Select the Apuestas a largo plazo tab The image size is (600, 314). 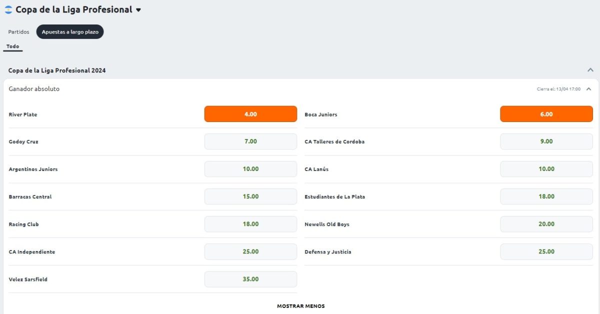pos(70,31)
